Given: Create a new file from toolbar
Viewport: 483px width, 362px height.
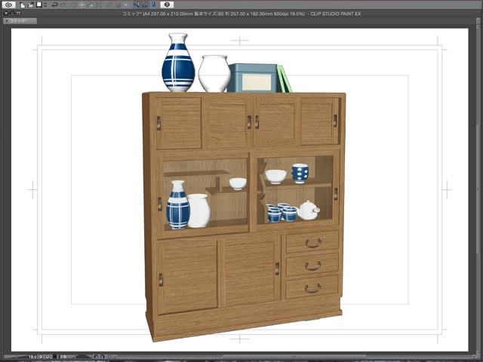Looking at the screenshot, I should pos(23,5).
